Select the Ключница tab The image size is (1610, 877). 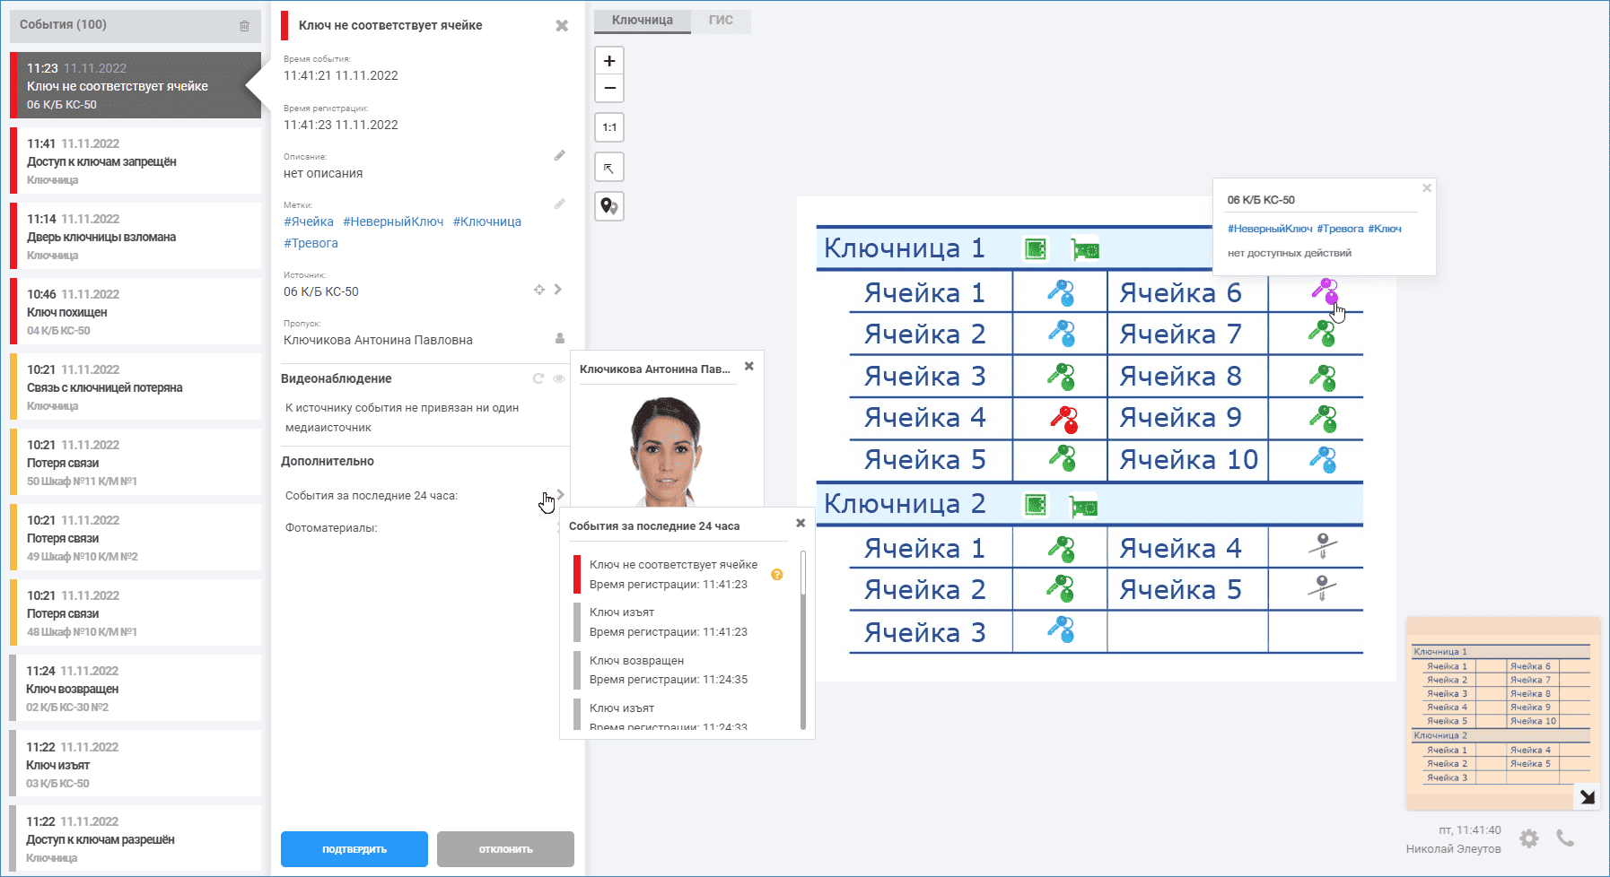[643, 21]
